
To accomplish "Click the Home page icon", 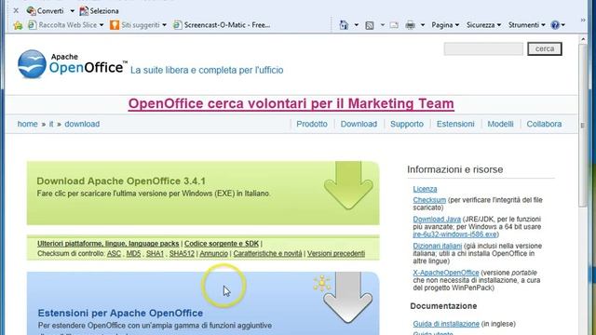I will tap(344, 25).
